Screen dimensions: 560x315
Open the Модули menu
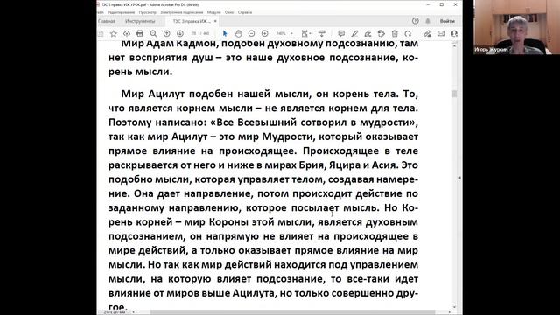click(213, 12)
